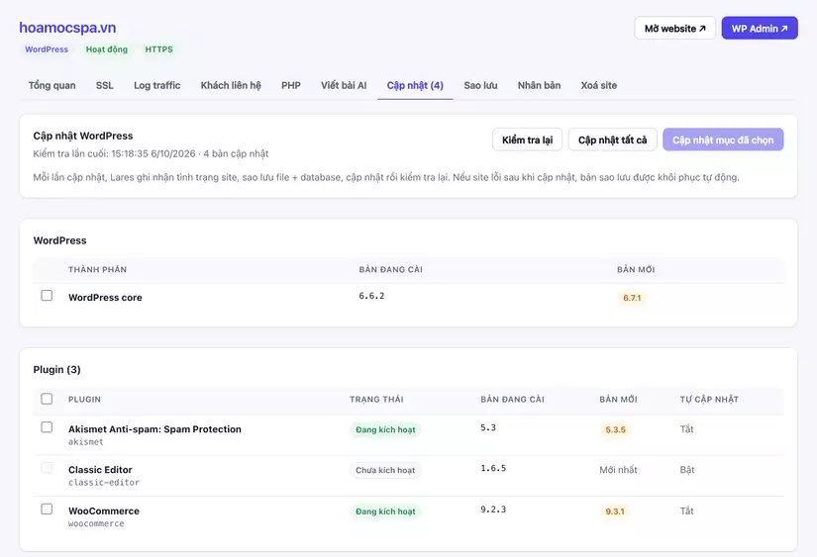Click WooCommerce installed version 9.2.3
This screenshot has width=817, height=557.
coord(493,510)
